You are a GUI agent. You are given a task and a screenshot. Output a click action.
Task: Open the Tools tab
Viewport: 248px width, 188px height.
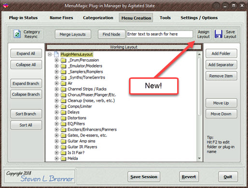pyautogui.click(x=165, y=18)
